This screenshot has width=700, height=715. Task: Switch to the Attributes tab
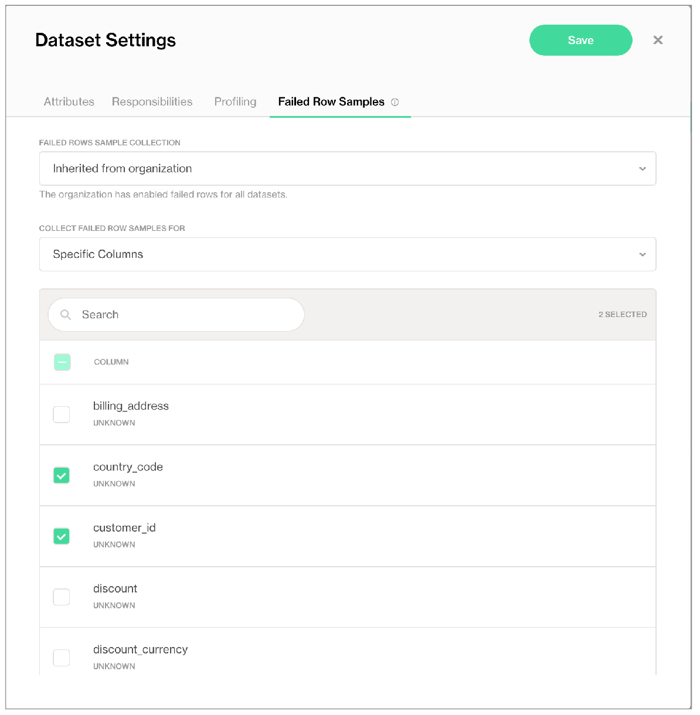tap(69, 102)
